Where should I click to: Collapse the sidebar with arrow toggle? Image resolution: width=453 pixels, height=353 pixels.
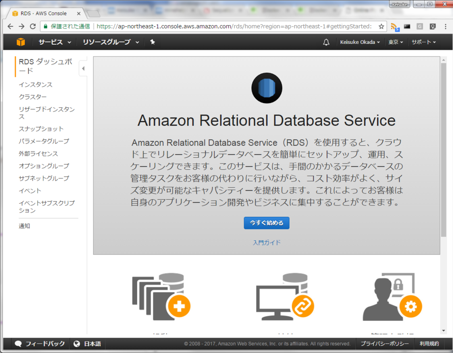[83, 68]
